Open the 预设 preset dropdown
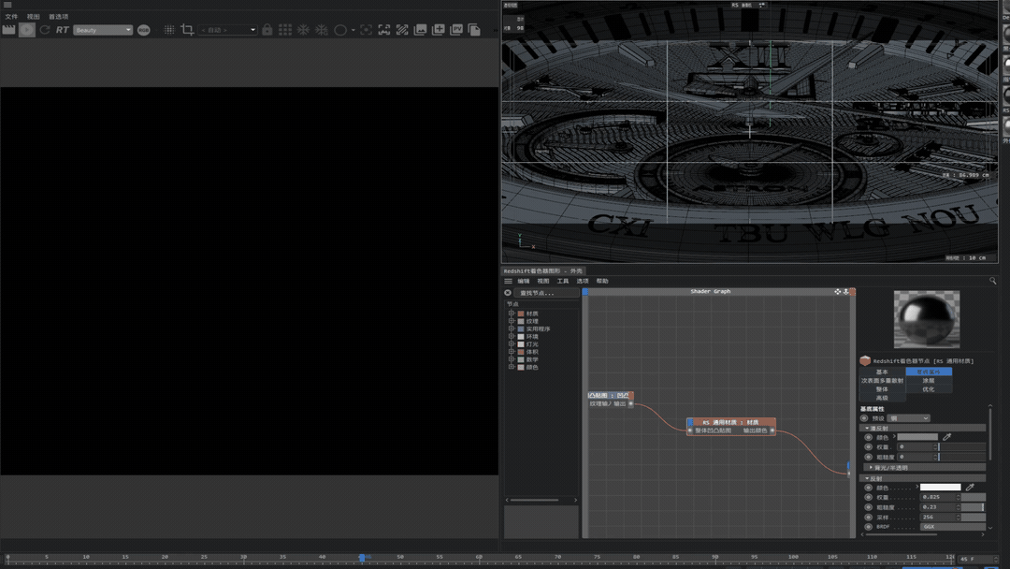The image size is (1010, 569). (909, 418)
